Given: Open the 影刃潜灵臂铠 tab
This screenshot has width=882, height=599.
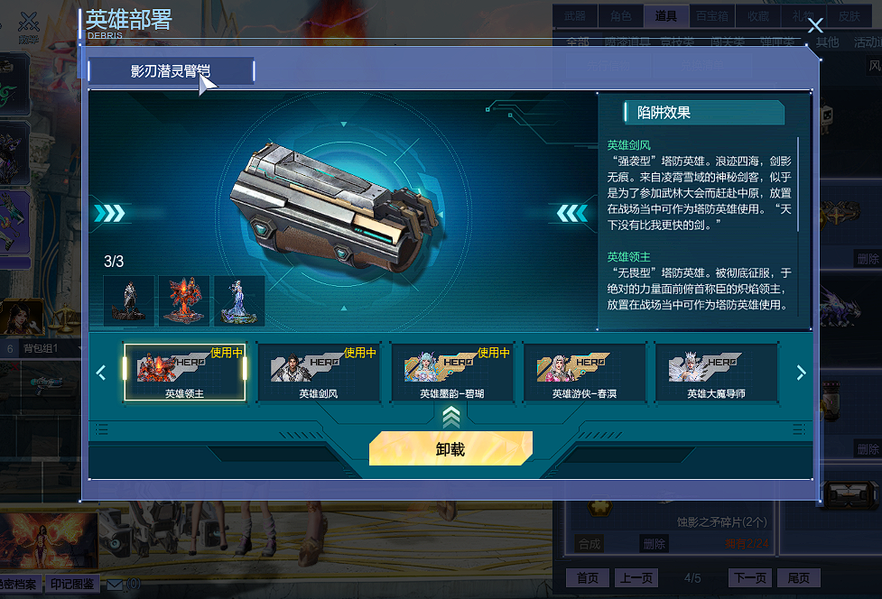Looking at the screenshot, I should [171, 70].
